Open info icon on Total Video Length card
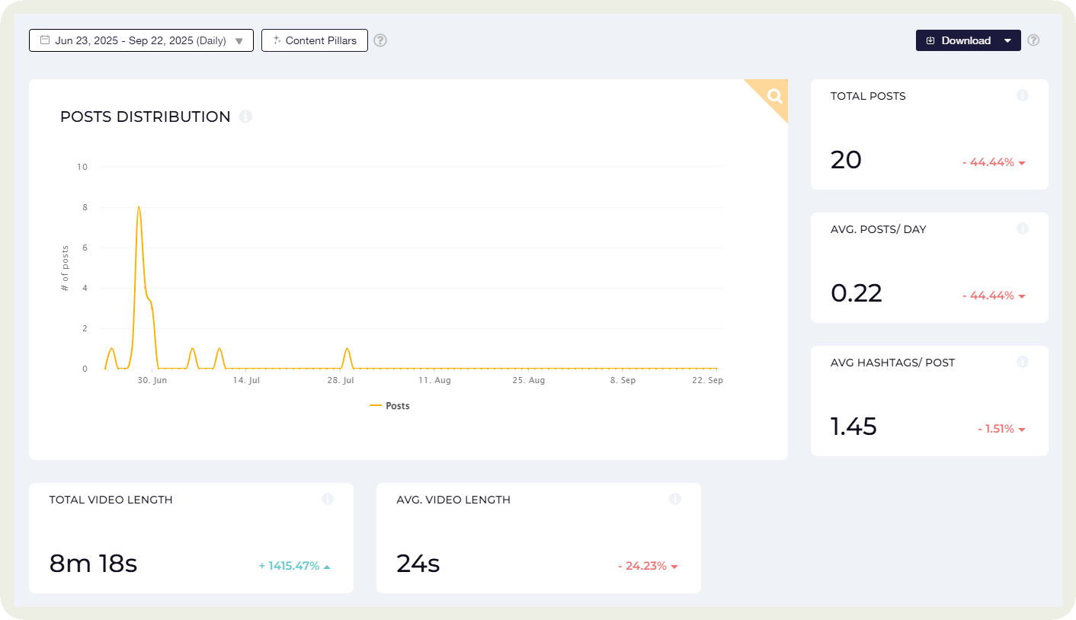This screenshot has width=1076, height=620. (328, 499)
